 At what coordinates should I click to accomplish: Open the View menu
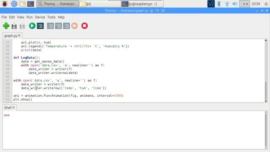click(21, 17)
